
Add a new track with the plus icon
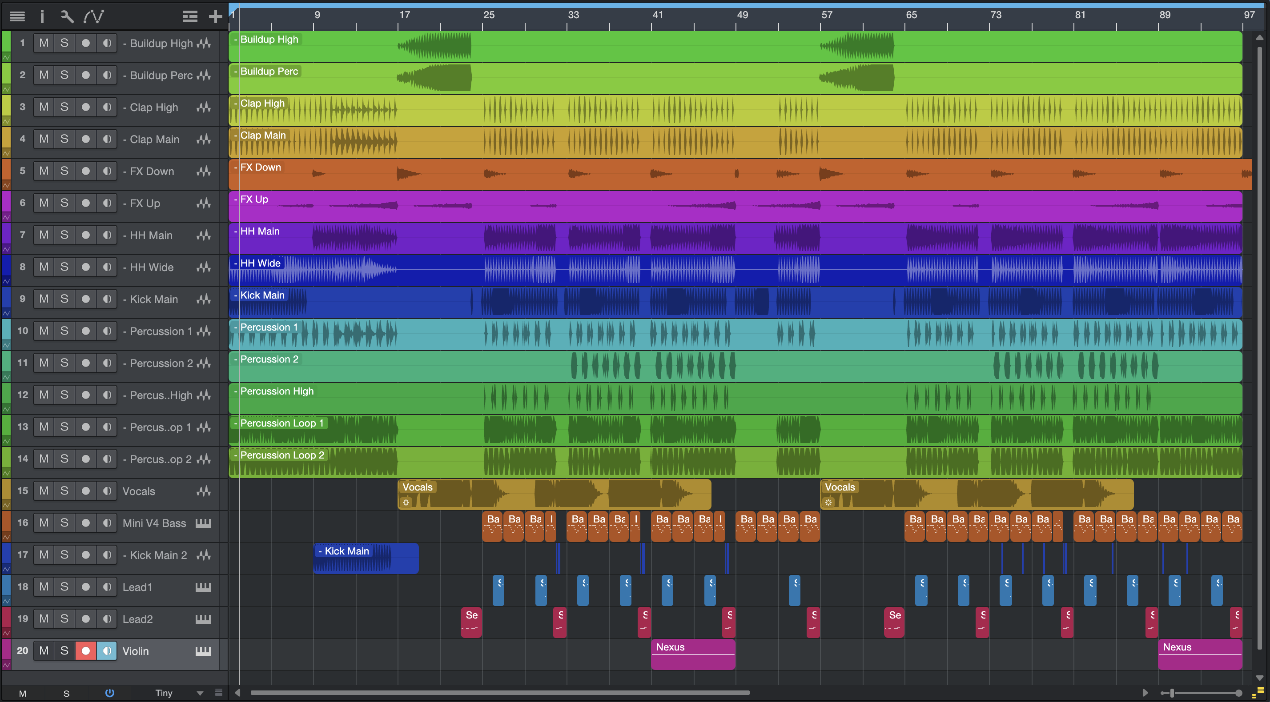[215, 17]
